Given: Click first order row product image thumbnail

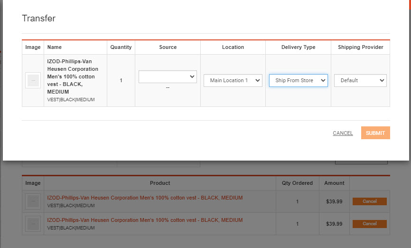Looking at the screenshot, I should click(33, 201).
